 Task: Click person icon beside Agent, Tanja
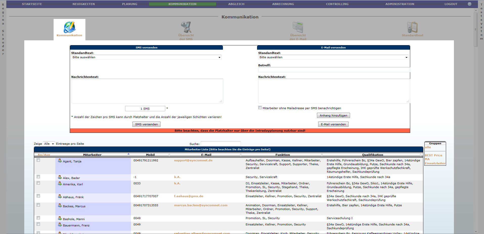pos(60,161)
